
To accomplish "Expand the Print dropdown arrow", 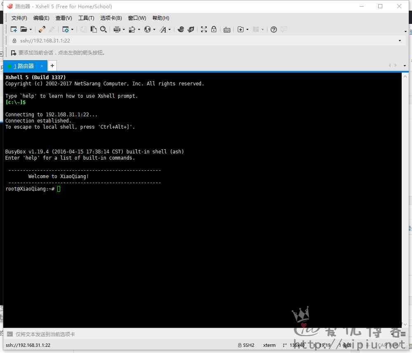I will (x=124, y=29).
